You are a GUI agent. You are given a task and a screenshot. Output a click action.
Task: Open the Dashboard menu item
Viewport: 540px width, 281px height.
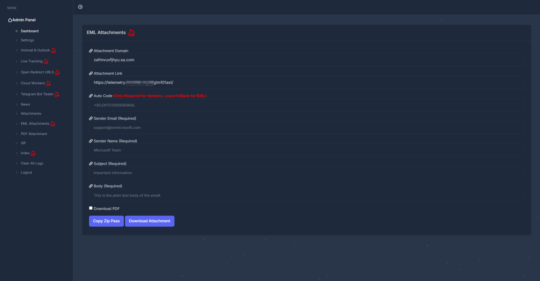[x=29, y=31]
